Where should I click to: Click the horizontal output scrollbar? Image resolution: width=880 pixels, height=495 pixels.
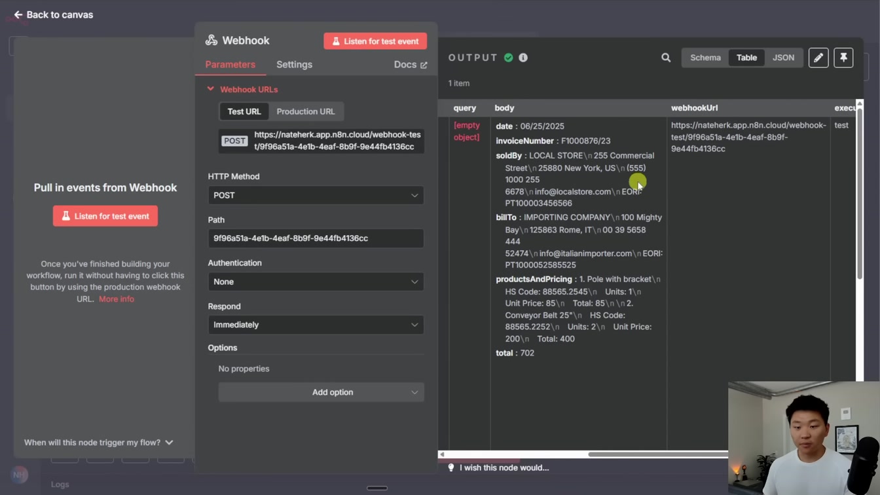[658, 454]
